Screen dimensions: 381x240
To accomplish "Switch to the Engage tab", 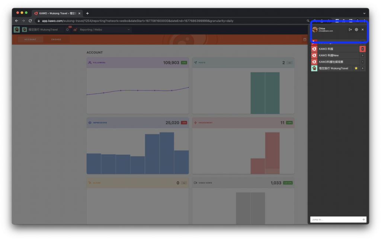I will click(x=56, y=39).
